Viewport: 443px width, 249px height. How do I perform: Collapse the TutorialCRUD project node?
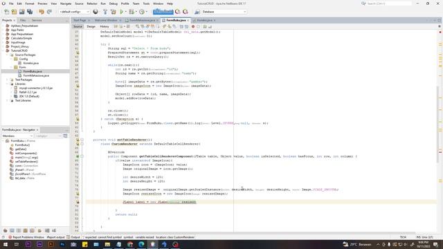coord(3,50)
